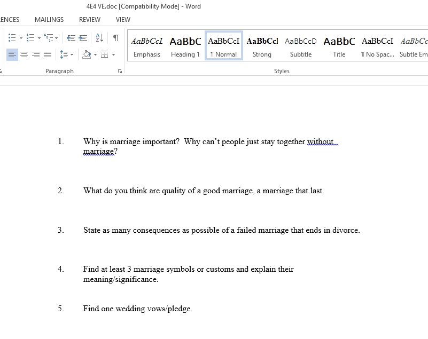Apply the Heading 1 style
The width and height of the screenshot is (428, 339).
coord(185,45)
